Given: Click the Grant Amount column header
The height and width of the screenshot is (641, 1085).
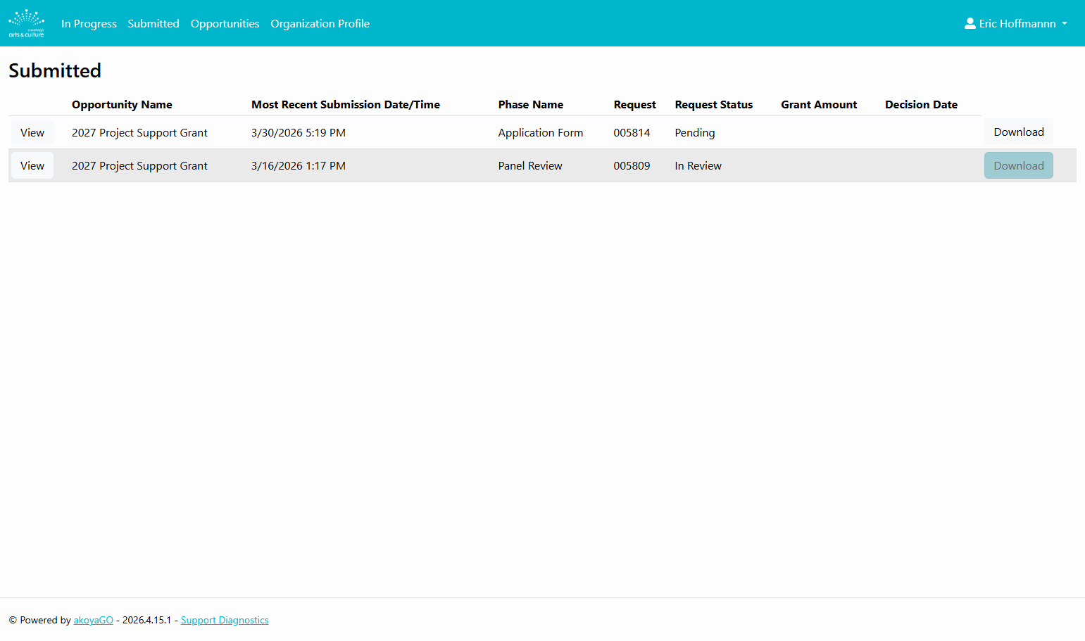Looking at the screenshot, I should click(819, 104).
